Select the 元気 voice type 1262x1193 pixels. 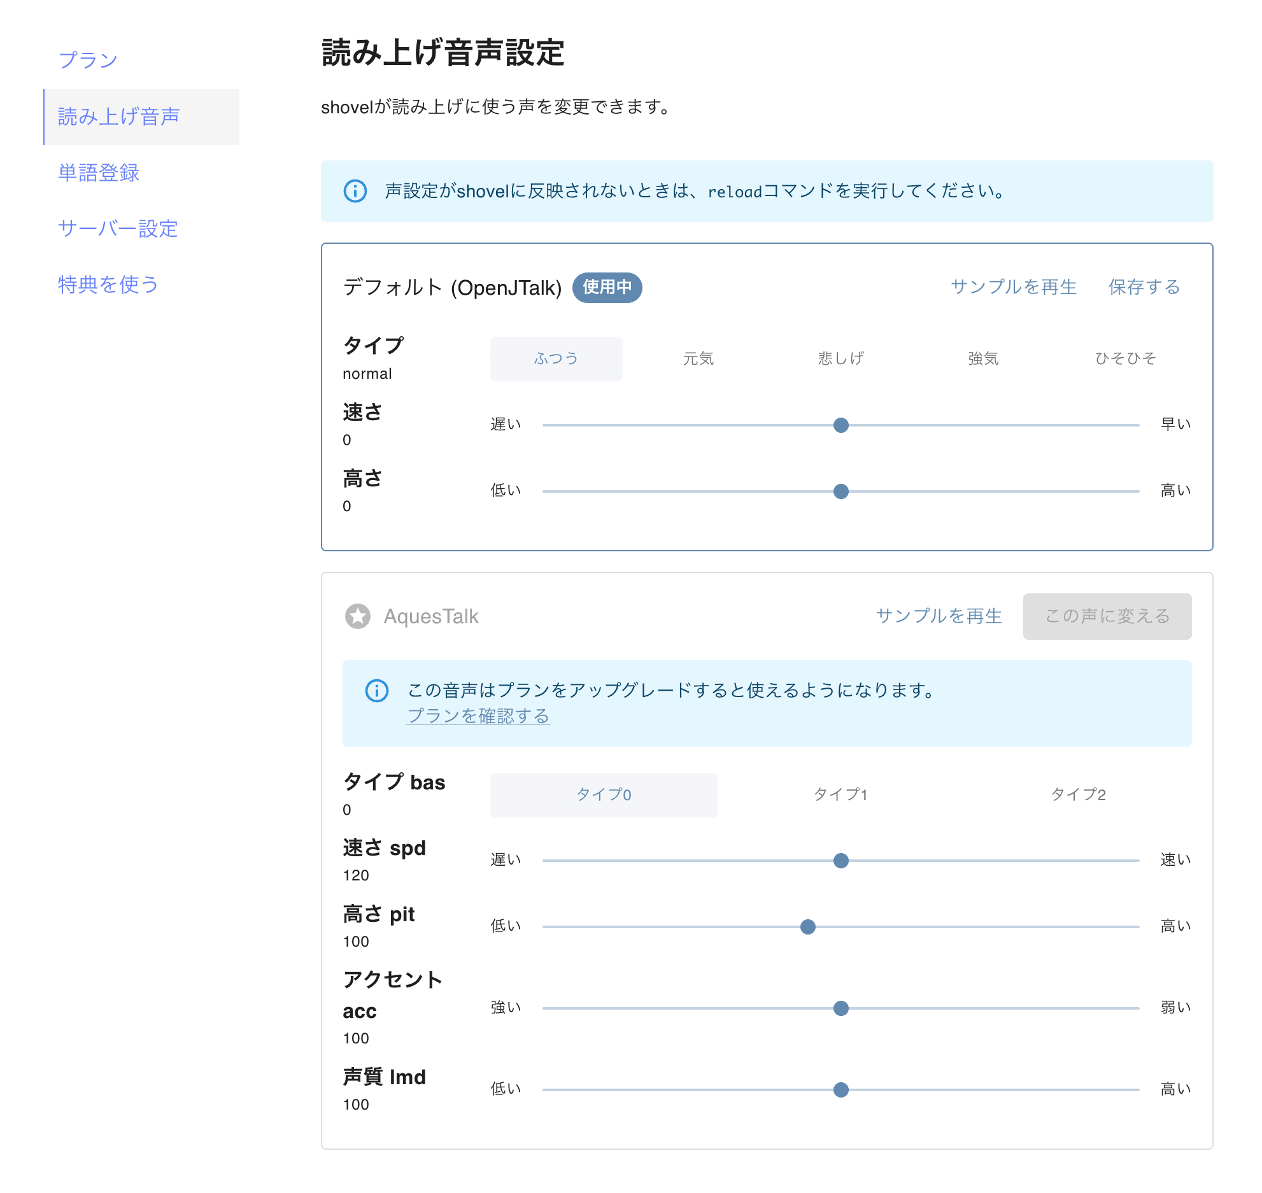[698, 358]
